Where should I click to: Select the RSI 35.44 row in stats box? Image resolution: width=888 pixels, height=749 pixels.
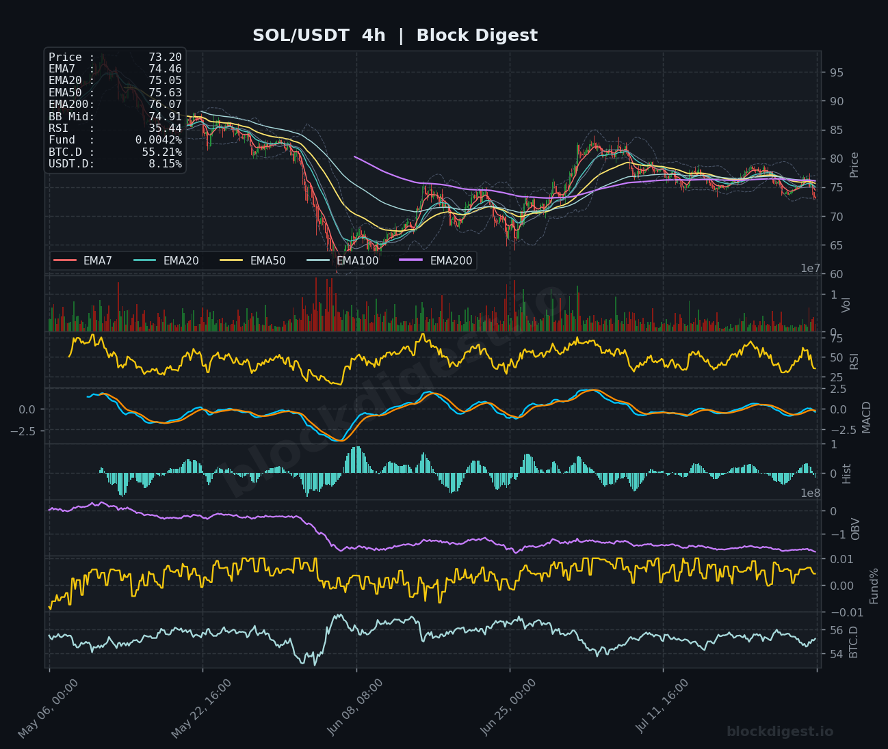point(115,128)
